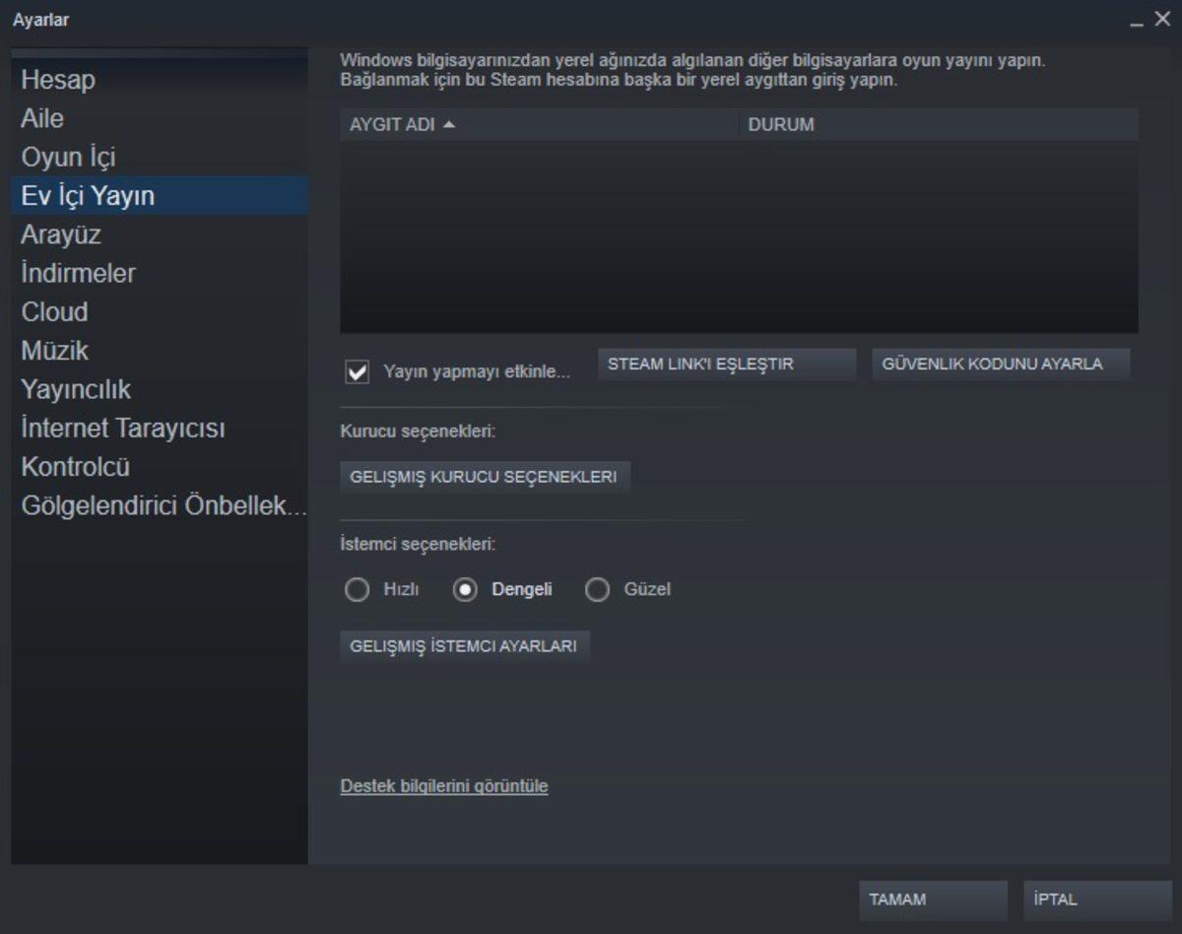Open GELİŞMİŞ KURUCU SEÇENEKLERİ
The width and height of the screenshot is (1182, 934).
485,476
